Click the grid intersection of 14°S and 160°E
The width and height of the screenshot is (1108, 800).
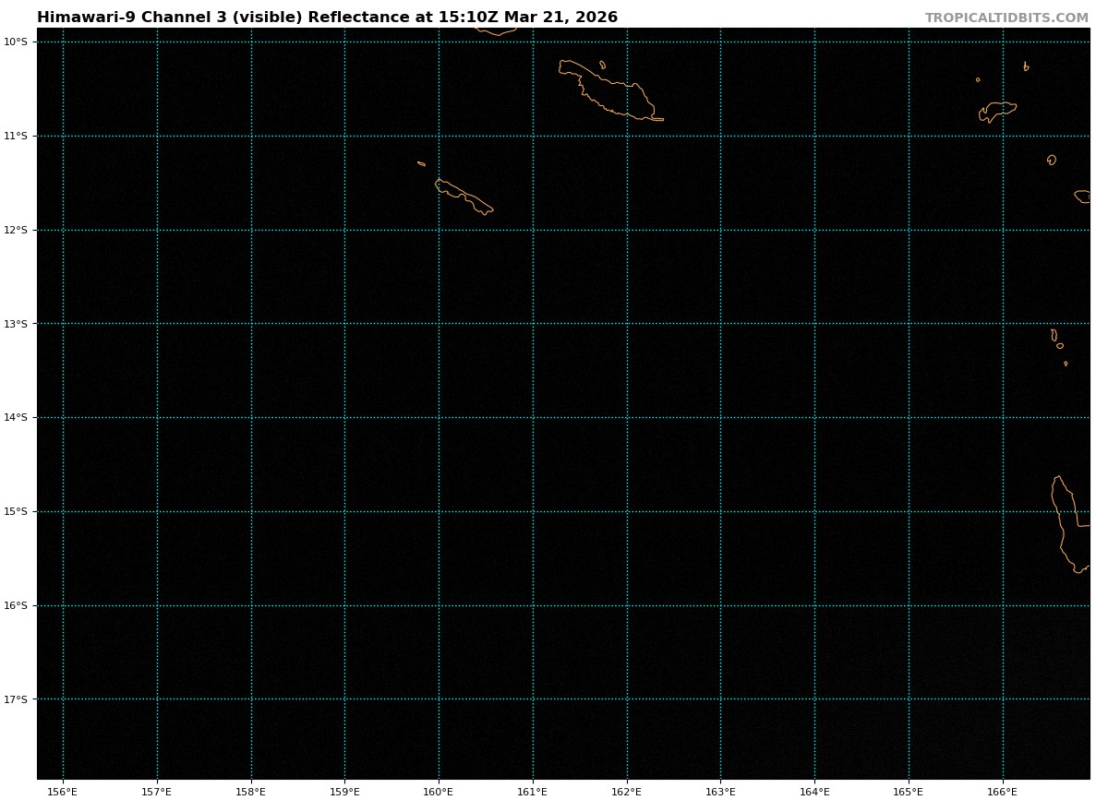click(x=439, y=417)
